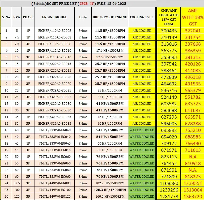Select 'CMP/AMF LOGIC WITH 18% GST FINAL' header
The image size is (204, 200).
(169, 17)
